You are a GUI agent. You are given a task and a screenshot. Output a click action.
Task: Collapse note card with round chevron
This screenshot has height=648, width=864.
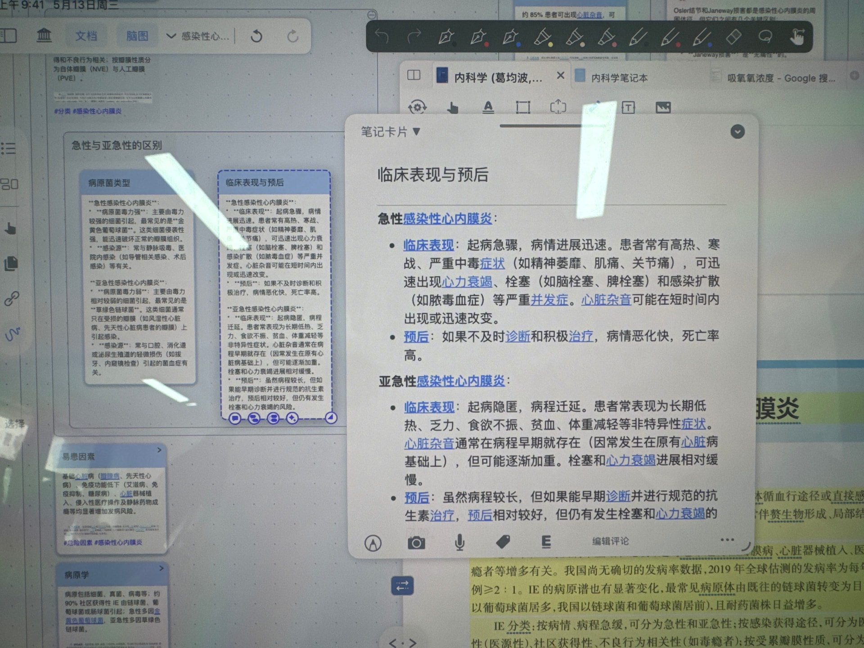[x=737, y=132]
